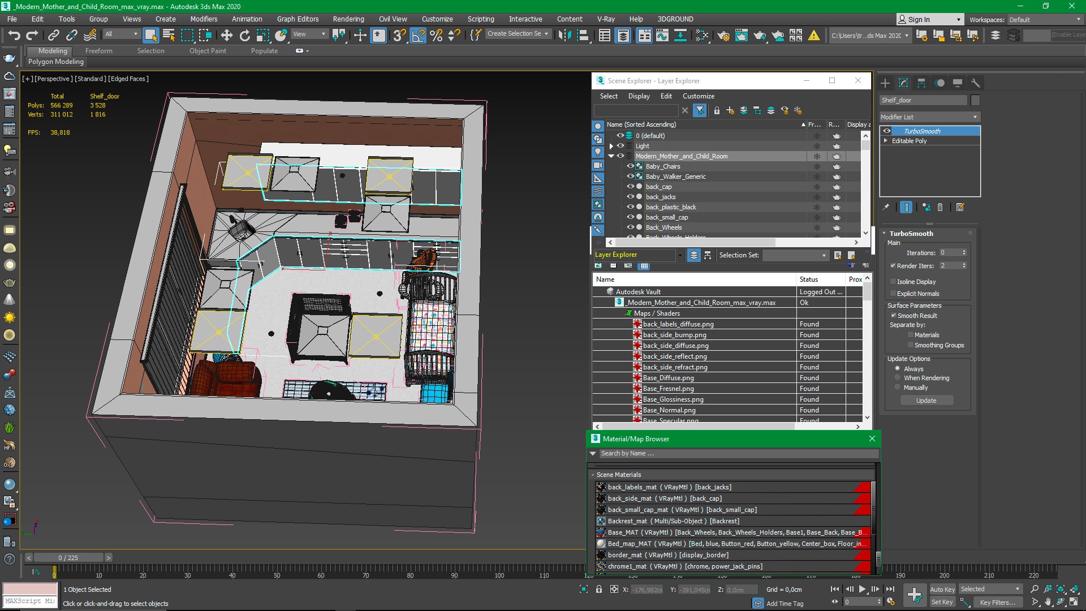Activate the Select and Link tool
Screen dimensions: 1086x611
pos(53,35)
